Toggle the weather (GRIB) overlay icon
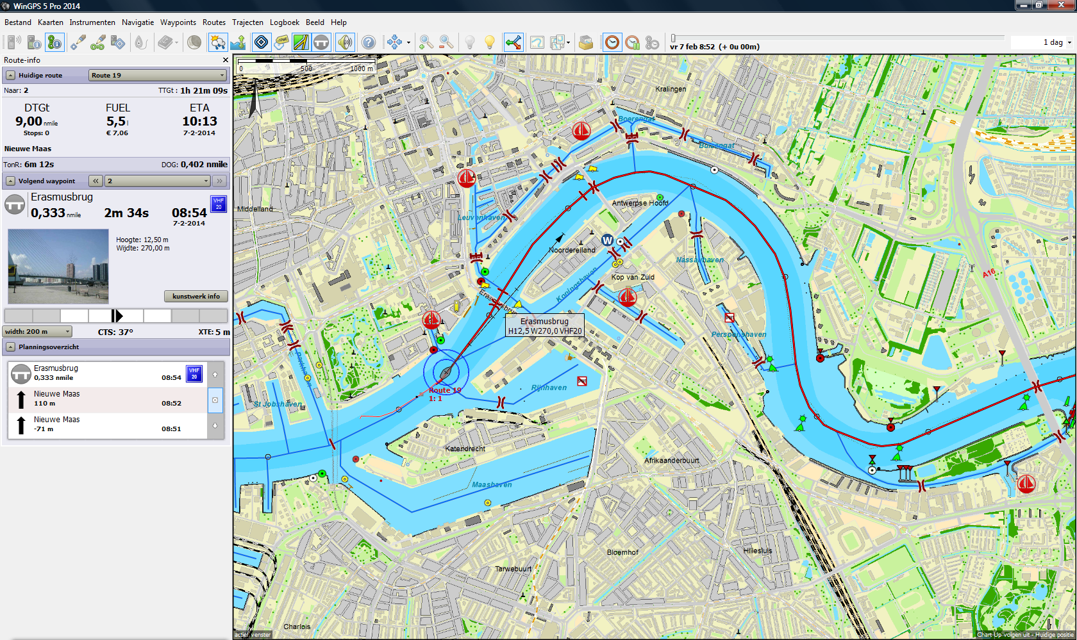The width and height of the screenshot is (1077, 640). click(218, 42)
